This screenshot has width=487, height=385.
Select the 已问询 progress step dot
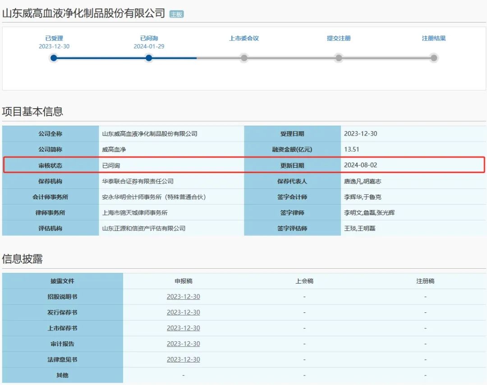(x=149, y=58)
